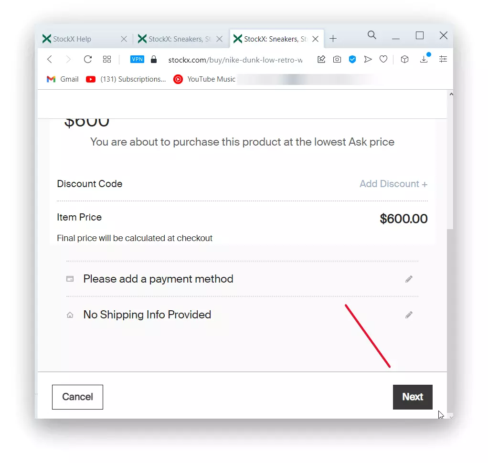Screen dimensions: 488x463
Task: Open a new tab with plus button
Action: click(333, 39)
